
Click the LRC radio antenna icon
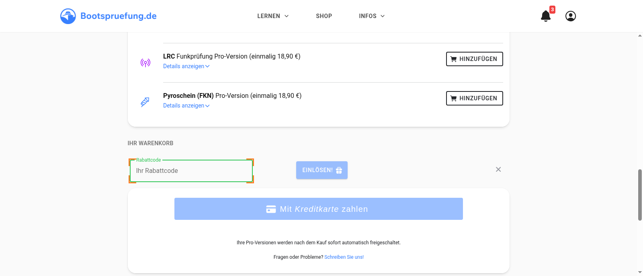click(145, 63)
